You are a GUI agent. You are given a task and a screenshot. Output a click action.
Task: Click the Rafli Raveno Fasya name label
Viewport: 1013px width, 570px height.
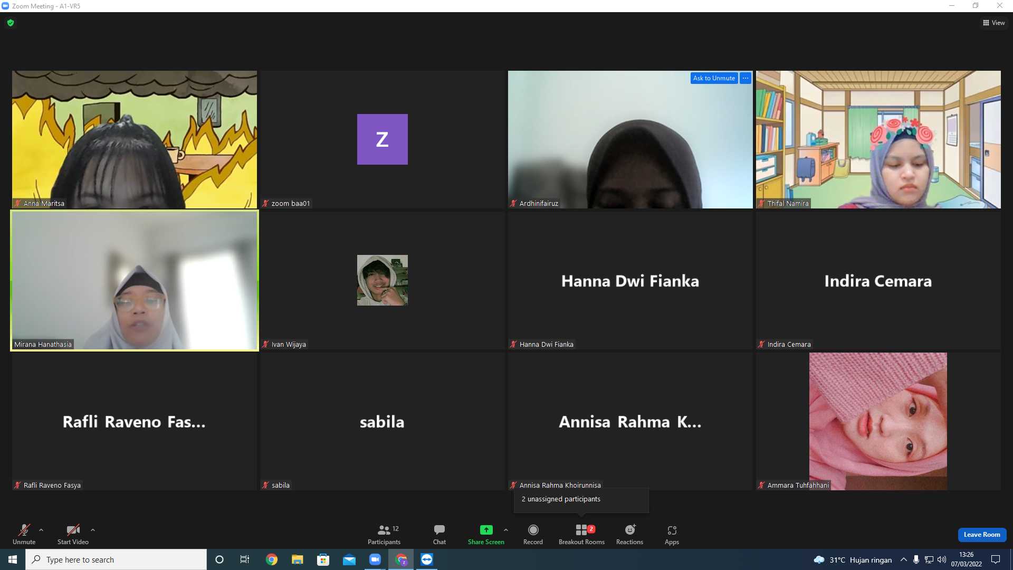pyautogui.click(x=52, y=485)
